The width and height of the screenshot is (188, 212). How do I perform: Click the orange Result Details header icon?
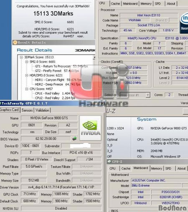15,43
